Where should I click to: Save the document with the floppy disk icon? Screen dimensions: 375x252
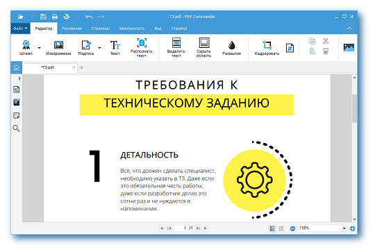tap(43, 17)
